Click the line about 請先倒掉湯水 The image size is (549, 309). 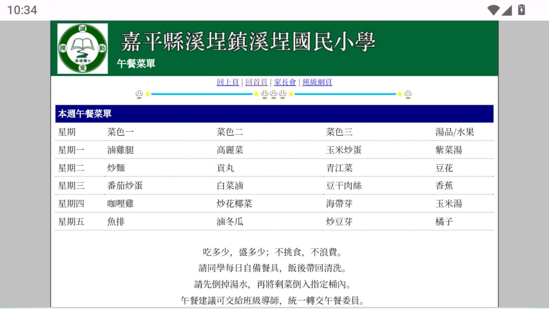tap(272, 284)
